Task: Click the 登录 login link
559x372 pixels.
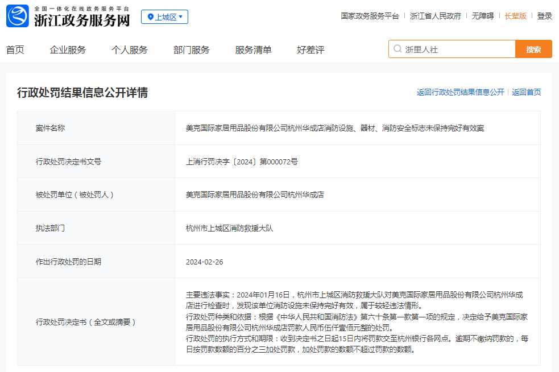Action: click(x=544, y=16)
